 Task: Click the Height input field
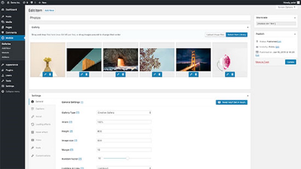click(124, 131)
